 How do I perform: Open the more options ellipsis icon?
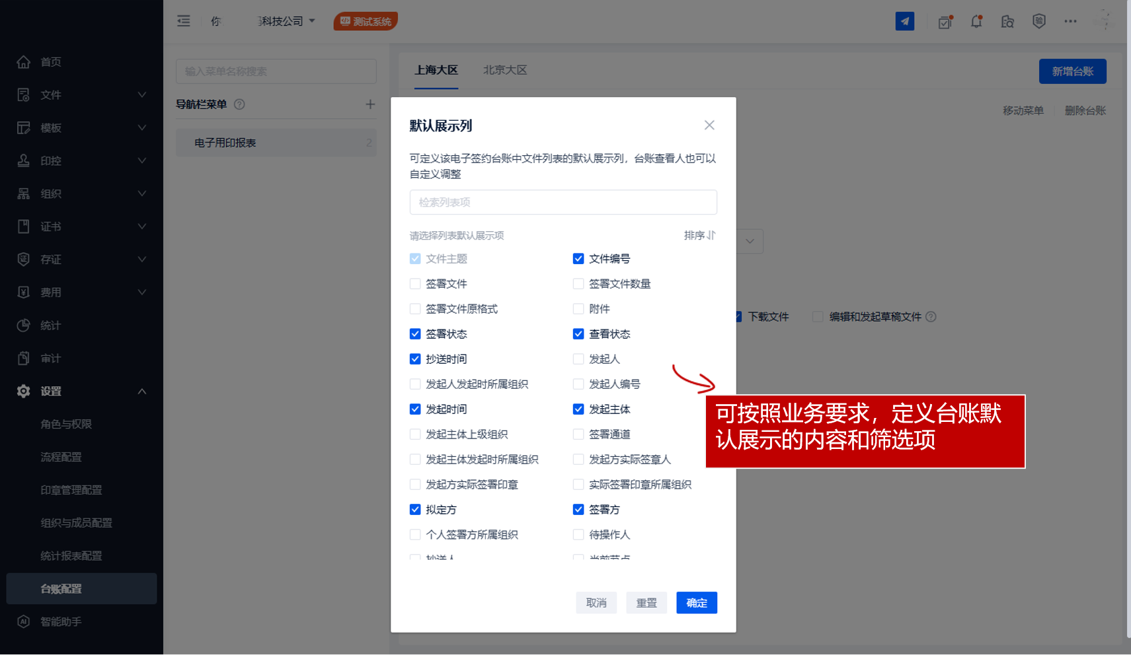[x=1070, y=21]
